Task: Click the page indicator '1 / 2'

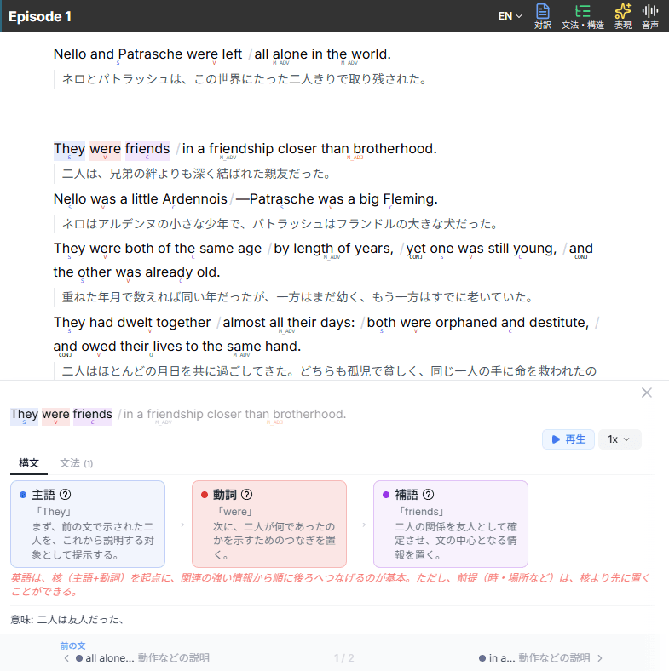Action: pyautogui.click(x=344, y=658)
